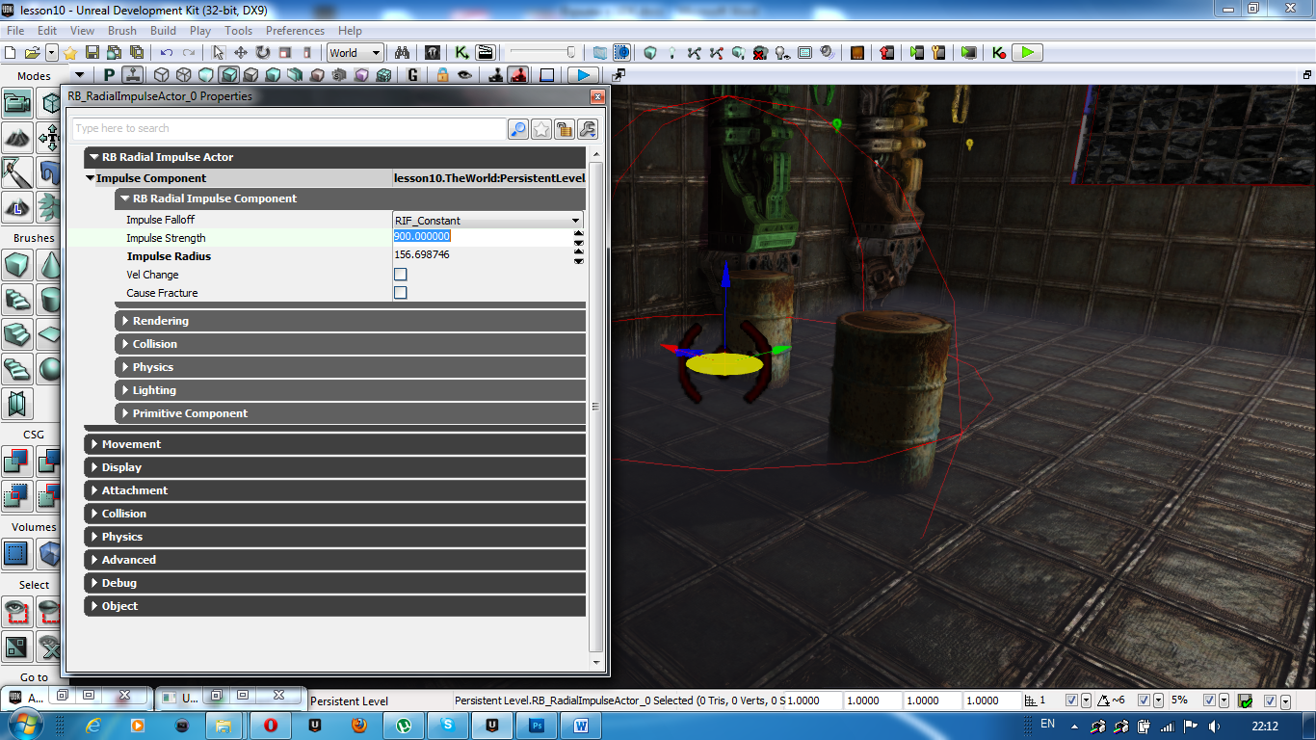1316x740 pixels.
Task: Toggle the Cause Fracture checkbox
Action: [401, 293]
